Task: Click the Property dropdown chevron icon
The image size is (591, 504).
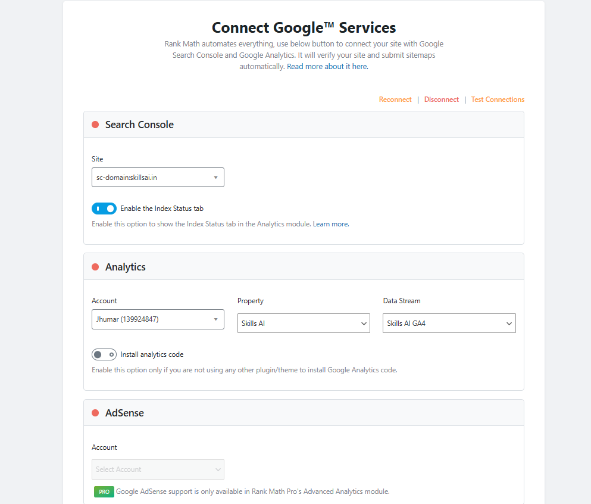Action: coord(364,323)
